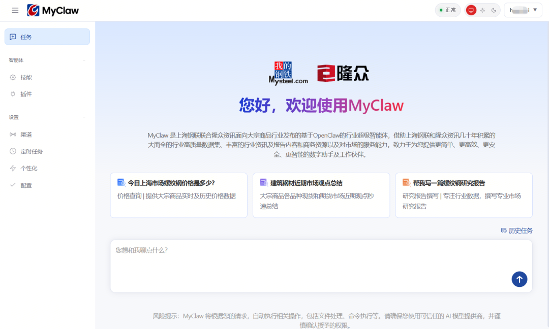Open 渠道 in the sidebar
This screenshot has width=549, height=329.
tap(47, 134)
